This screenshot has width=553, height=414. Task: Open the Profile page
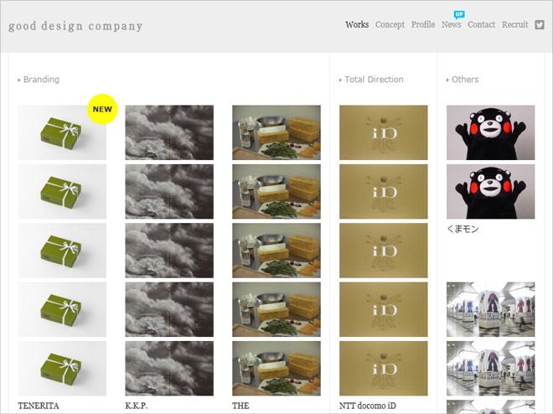(423, 24)
